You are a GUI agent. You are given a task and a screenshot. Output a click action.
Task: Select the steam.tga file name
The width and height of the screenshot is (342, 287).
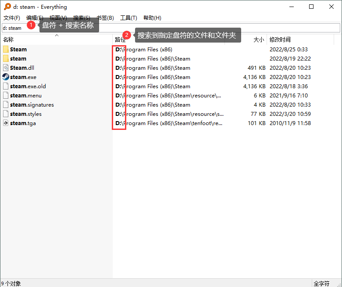tap(23, 123)
